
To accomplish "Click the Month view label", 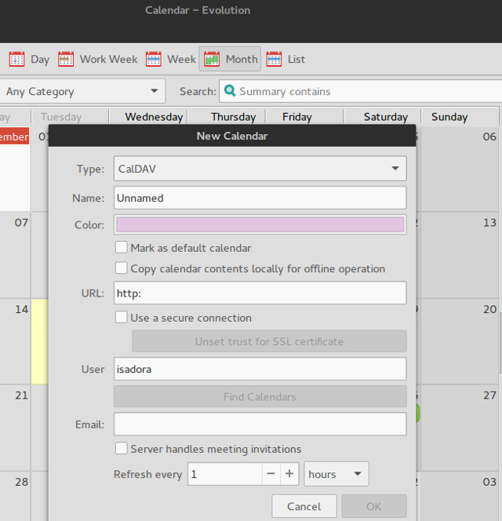I will (242, 59).
